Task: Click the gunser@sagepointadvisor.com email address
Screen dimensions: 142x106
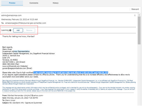Action: click(14, 68)
